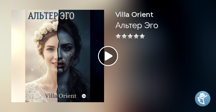
Task: Rate the book five stars
Action: (x=142, y=36)
